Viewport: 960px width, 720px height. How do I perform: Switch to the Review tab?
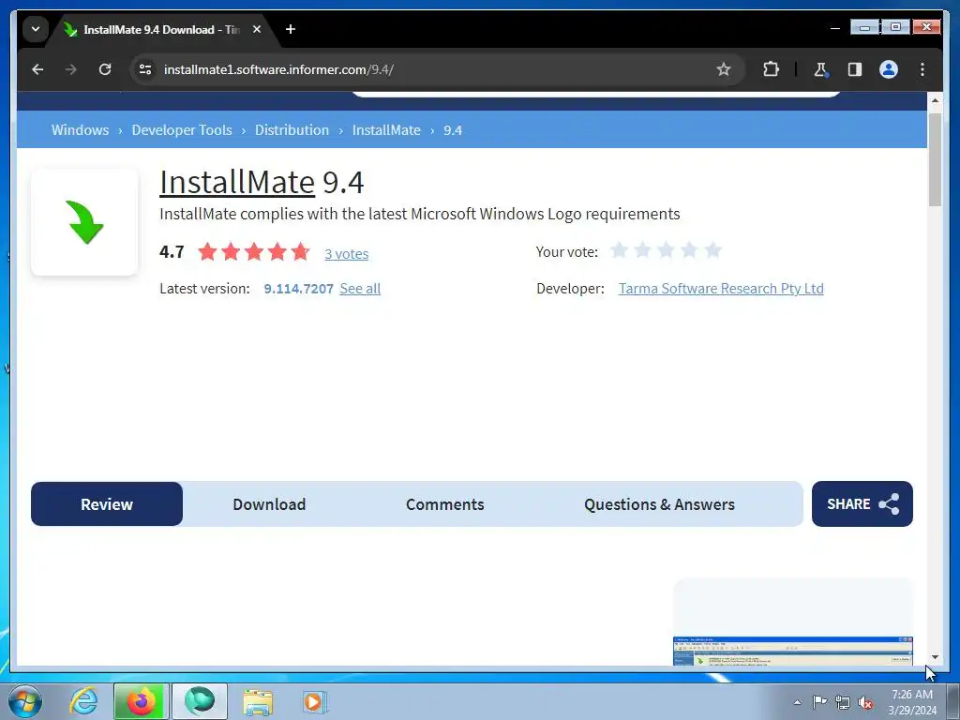(107, 503)
